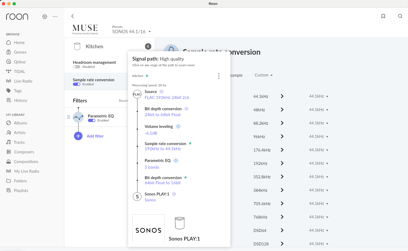Click the Playlists sidebar icon
Viewport: 408px width, 251px height.
click(x=9, y=190)
